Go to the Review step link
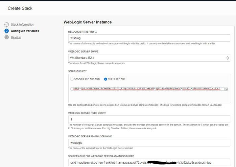This screenshot has width=236, height=167. pyautogui.click(x=16, y=37)
